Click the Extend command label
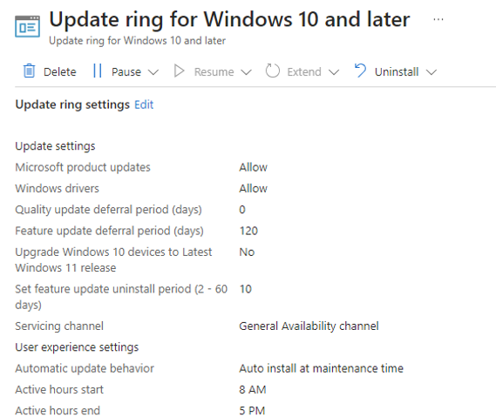496x417 pixels. point(304,72)
